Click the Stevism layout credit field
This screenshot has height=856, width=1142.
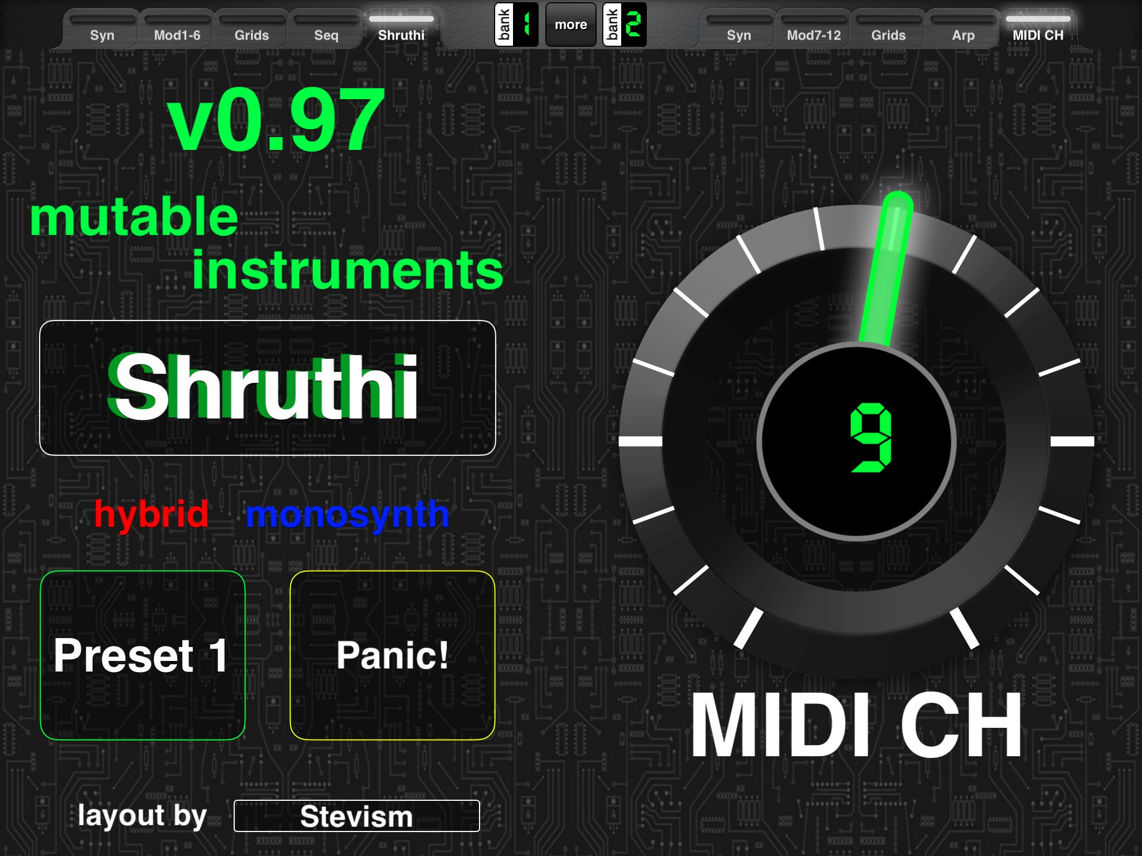357,816
